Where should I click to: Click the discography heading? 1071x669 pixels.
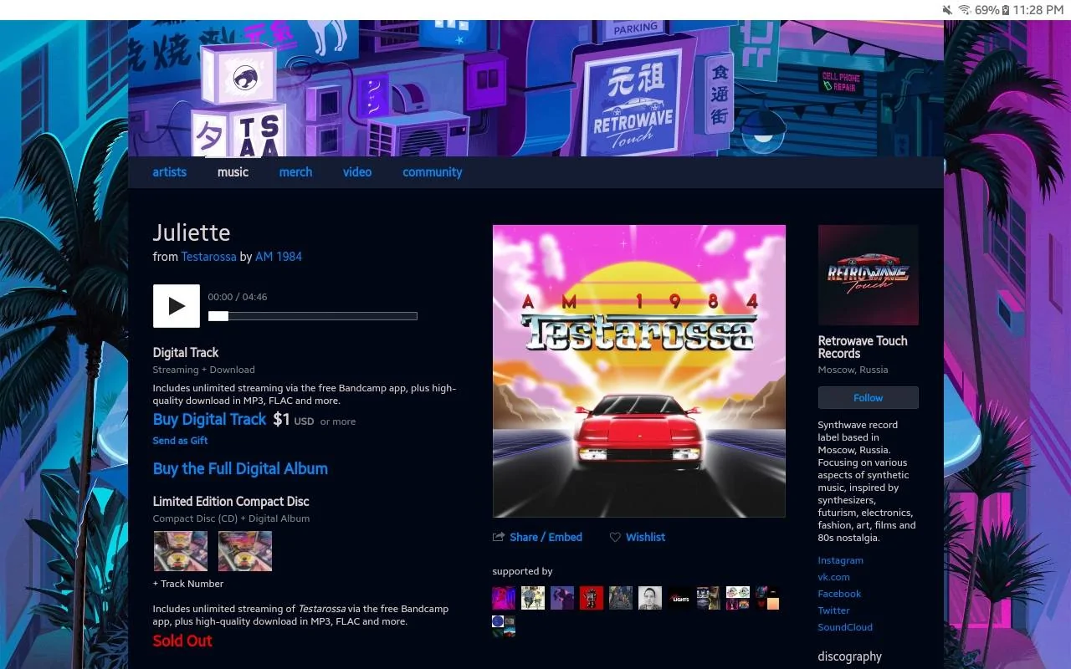(850, 656)
